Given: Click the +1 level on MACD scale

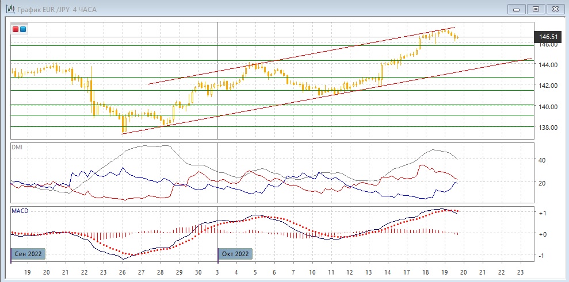Looking at the screenshot, I should [x=542, y=213].
